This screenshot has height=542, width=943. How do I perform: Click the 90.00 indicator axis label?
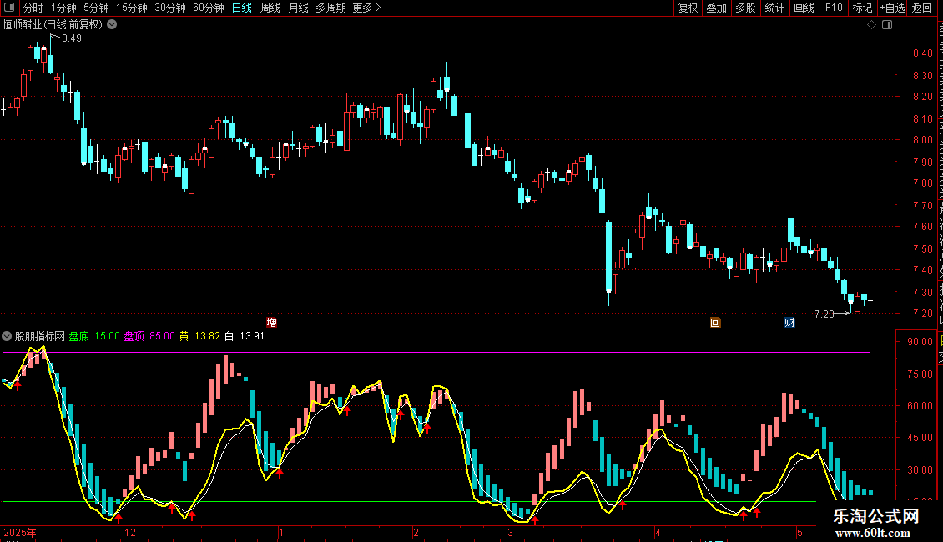pos(920,341)
